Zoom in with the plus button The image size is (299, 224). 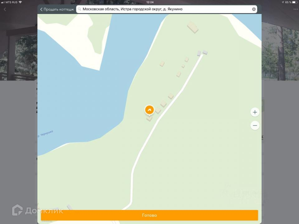tap(255, 112)
